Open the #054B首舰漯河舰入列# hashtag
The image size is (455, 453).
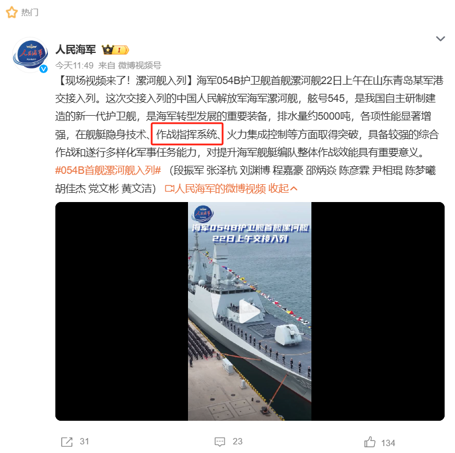[108, 170]
